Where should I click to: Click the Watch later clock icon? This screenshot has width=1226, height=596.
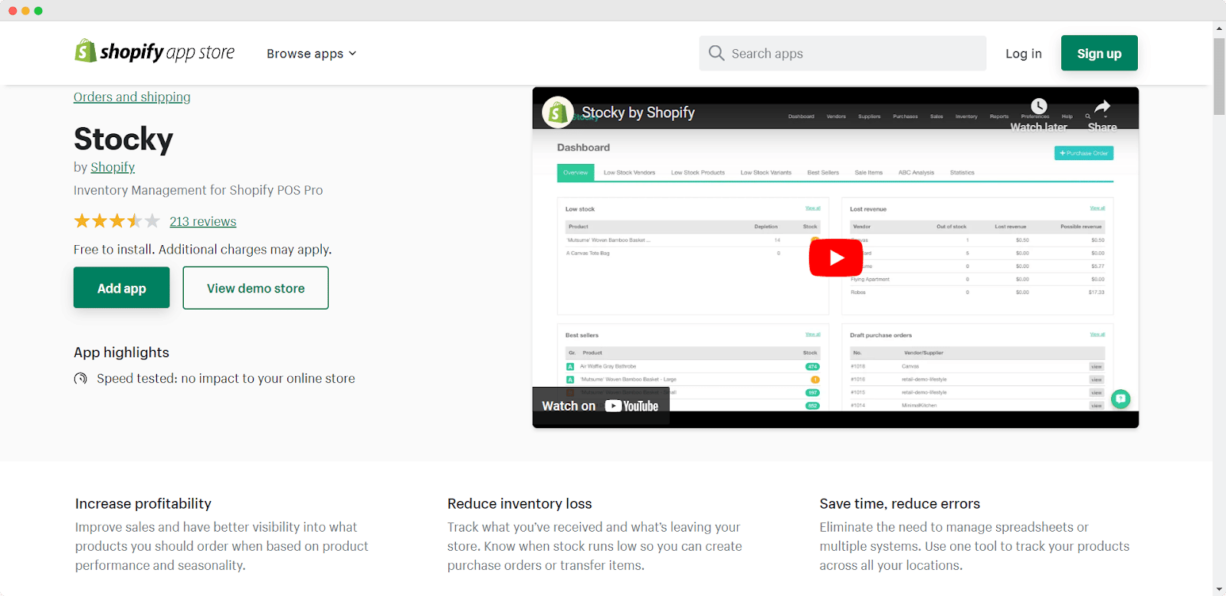(1038, 106)
